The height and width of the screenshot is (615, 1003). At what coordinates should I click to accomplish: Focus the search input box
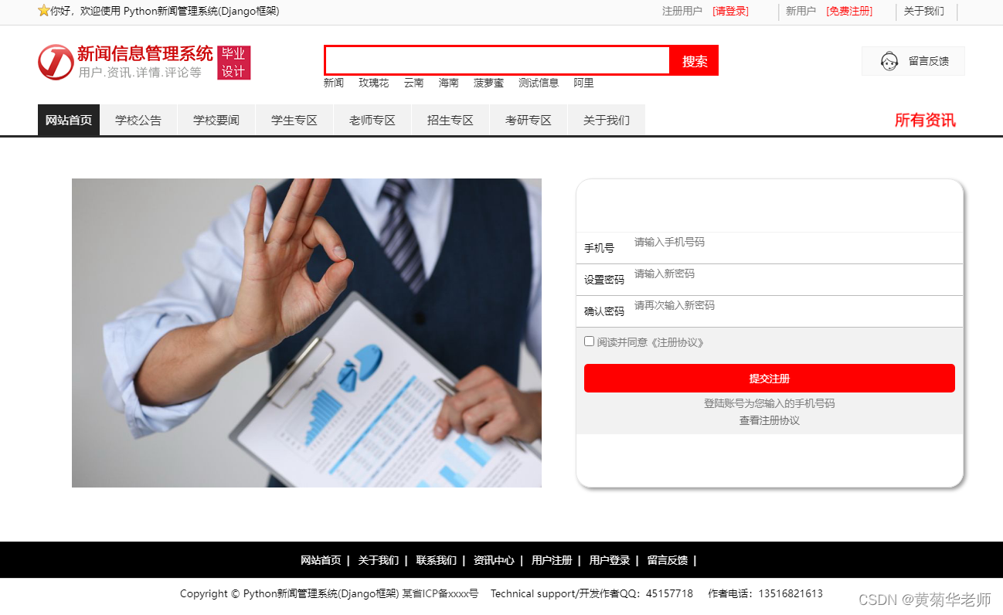pos(498,61)
